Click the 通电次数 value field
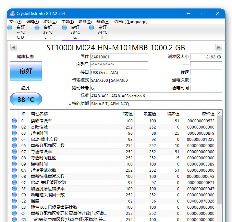Viewport: 232px width, 222px height. tap(206, 80)
